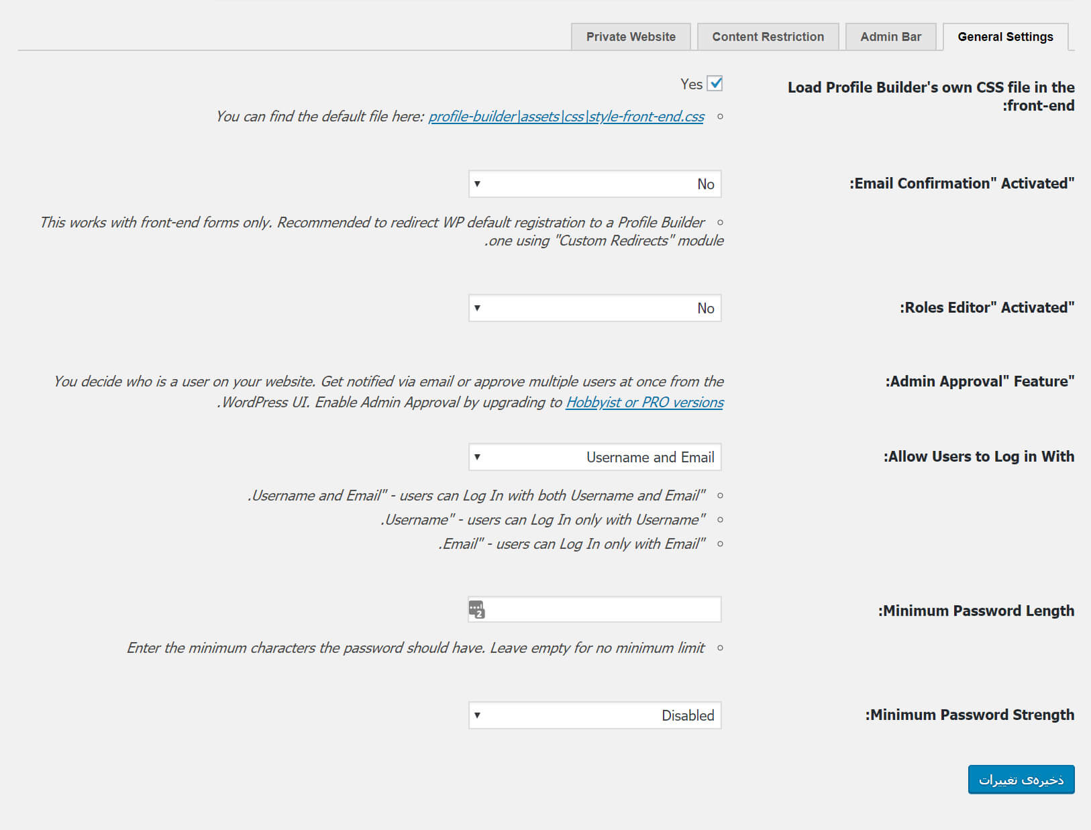Open the Admin Bar tab
Image resolution: width=1091 pixels, height=830 pixels.
pyautogui.click(x=891, y=37)
